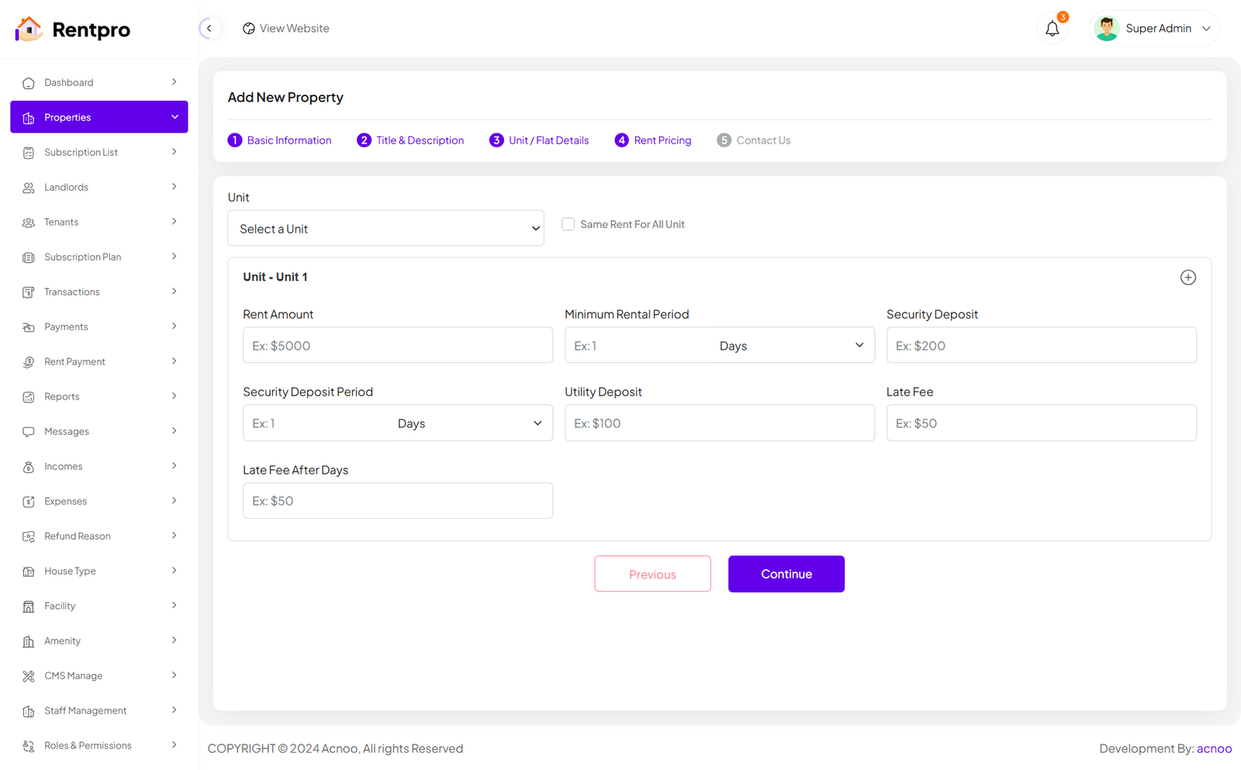
Task: Click the CMS Manage tools icon
Action: click(x=29, y=676)
